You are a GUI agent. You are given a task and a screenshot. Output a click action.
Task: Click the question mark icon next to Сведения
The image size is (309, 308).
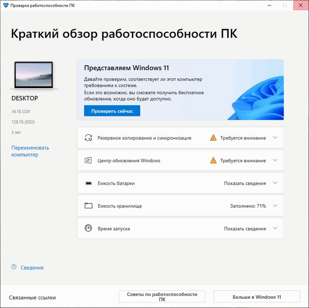tap(14, 267)
